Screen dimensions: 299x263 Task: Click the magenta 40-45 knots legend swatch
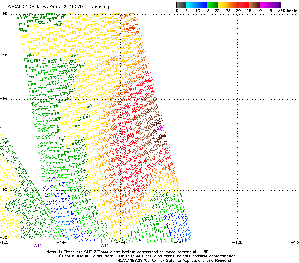pos(265,5)
